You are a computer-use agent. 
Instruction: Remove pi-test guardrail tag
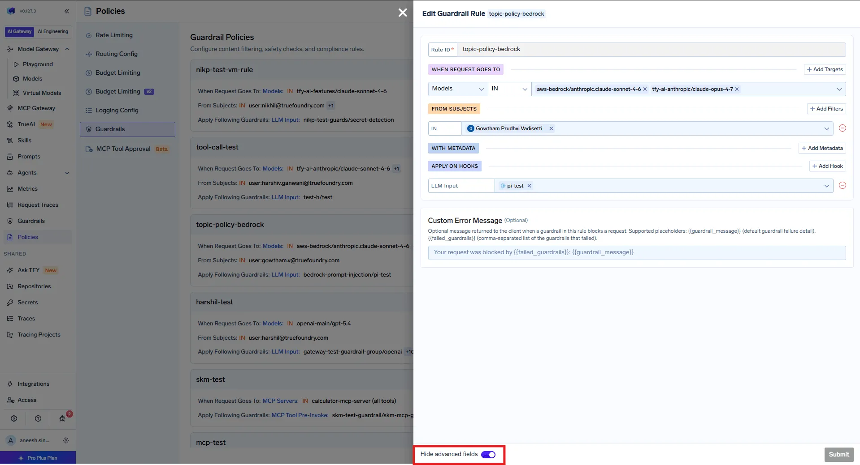coord(529,186)
